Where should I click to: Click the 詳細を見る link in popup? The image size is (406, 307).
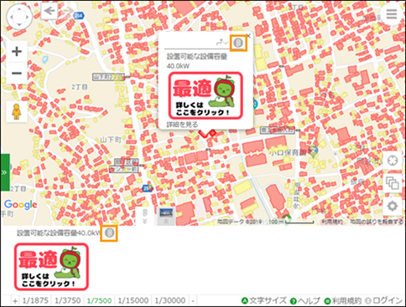(182, 125)
